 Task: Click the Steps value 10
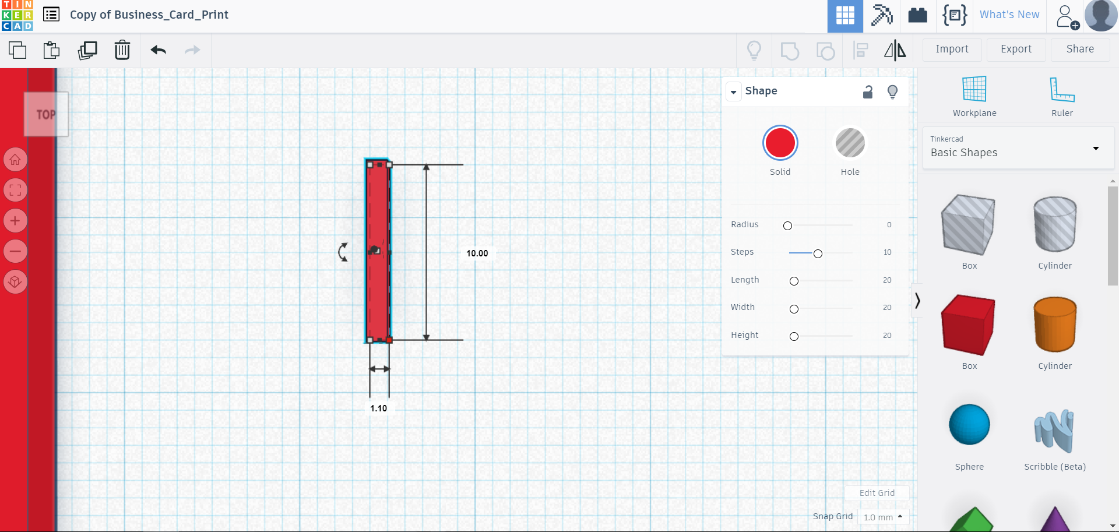[x=887, y=252]
